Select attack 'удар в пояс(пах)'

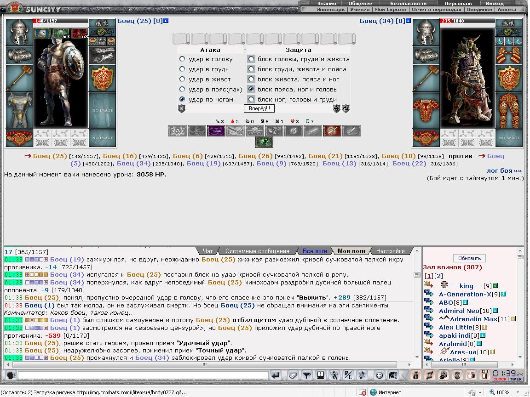(182, 90)
